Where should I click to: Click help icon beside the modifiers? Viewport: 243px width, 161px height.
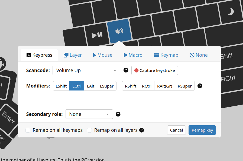tap(200, 86)
